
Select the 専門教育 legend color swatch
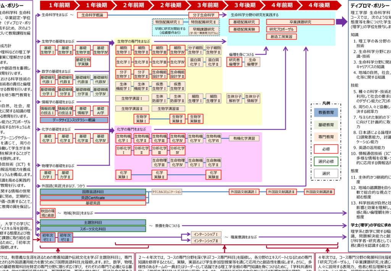[x=326, y=136]
